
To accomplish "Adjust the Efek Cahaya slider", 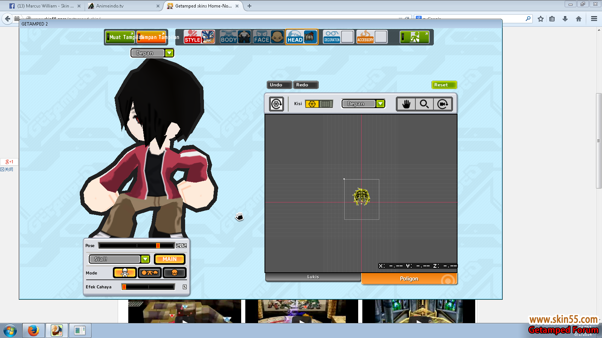I will [x=148, y=287].
